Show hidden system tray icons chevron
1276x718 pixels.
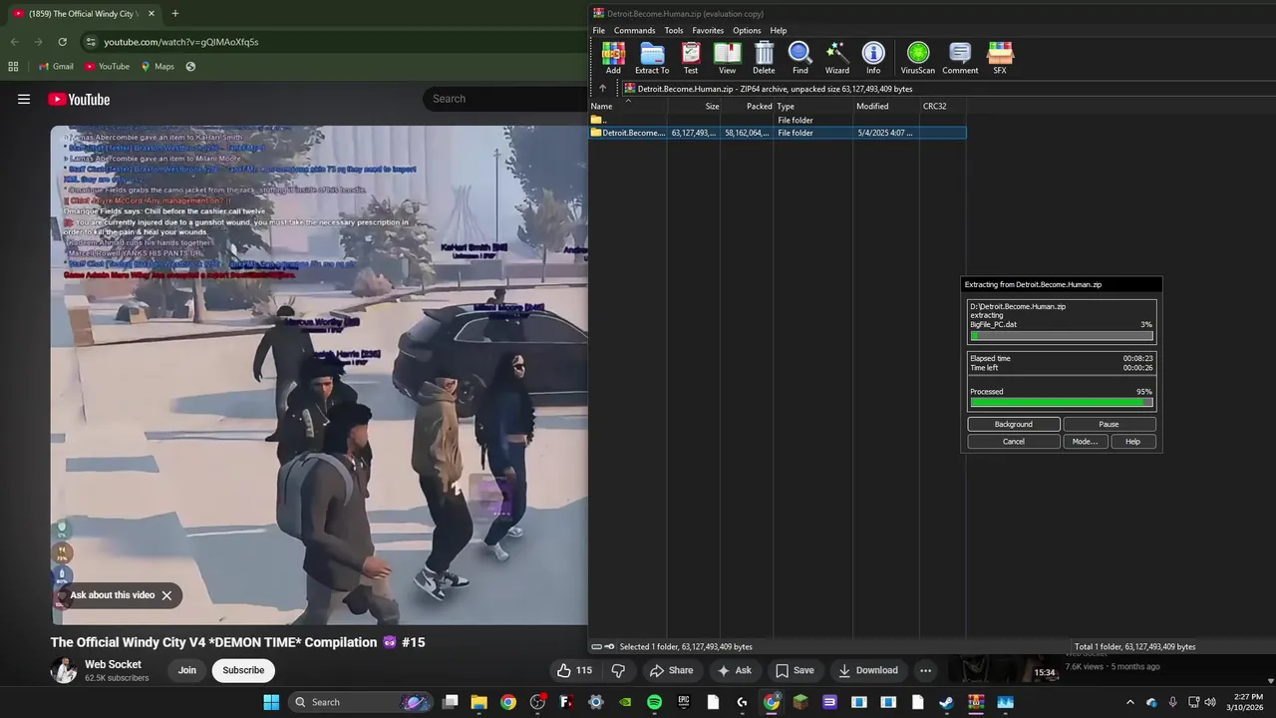(1129, 702)
